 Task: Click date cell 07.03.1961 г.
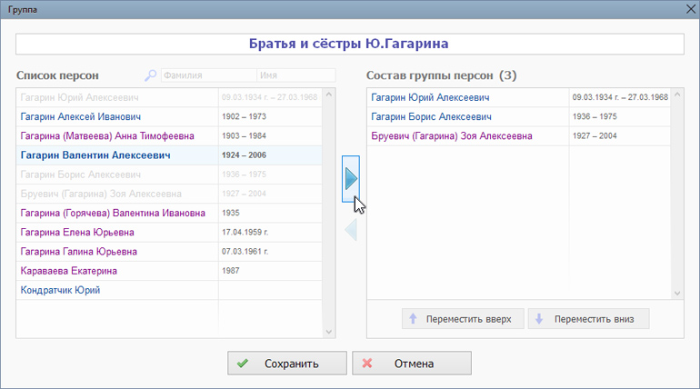(x=270, y=252)
